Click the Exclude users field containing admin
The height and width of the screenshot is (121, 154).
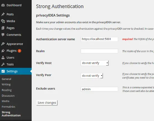click(x=99, y=89)
